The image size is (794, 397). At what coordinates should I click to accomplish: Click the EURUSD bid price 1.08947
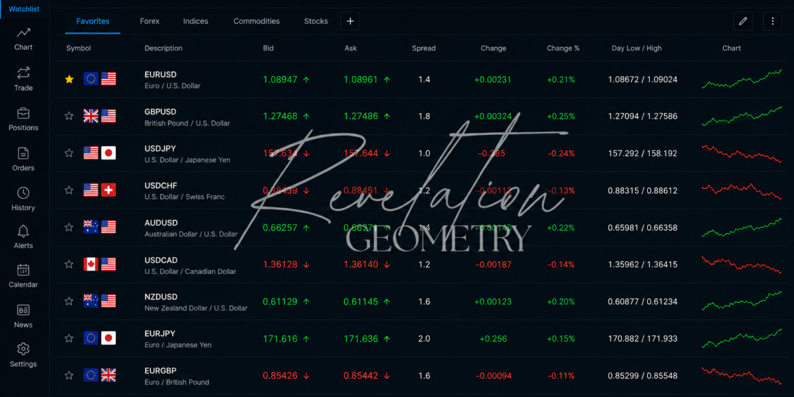coord(280,79)
